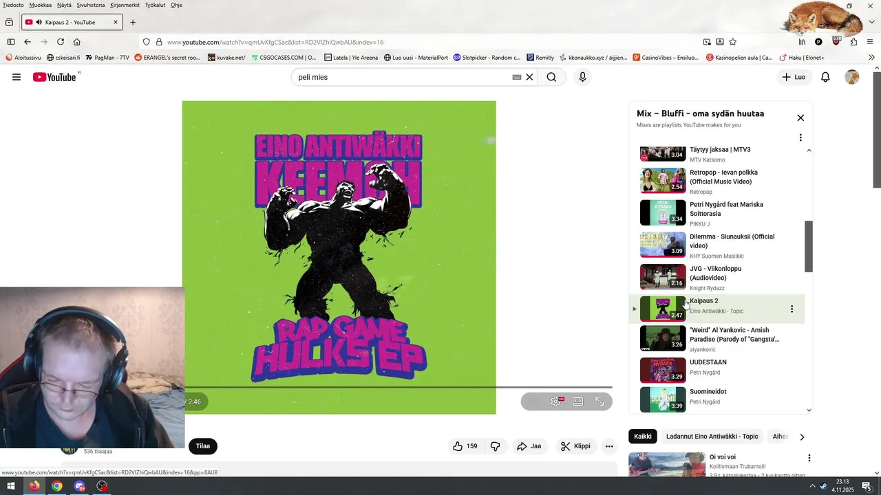Open Firefox extensions puzzle icon

pos(853,42)
